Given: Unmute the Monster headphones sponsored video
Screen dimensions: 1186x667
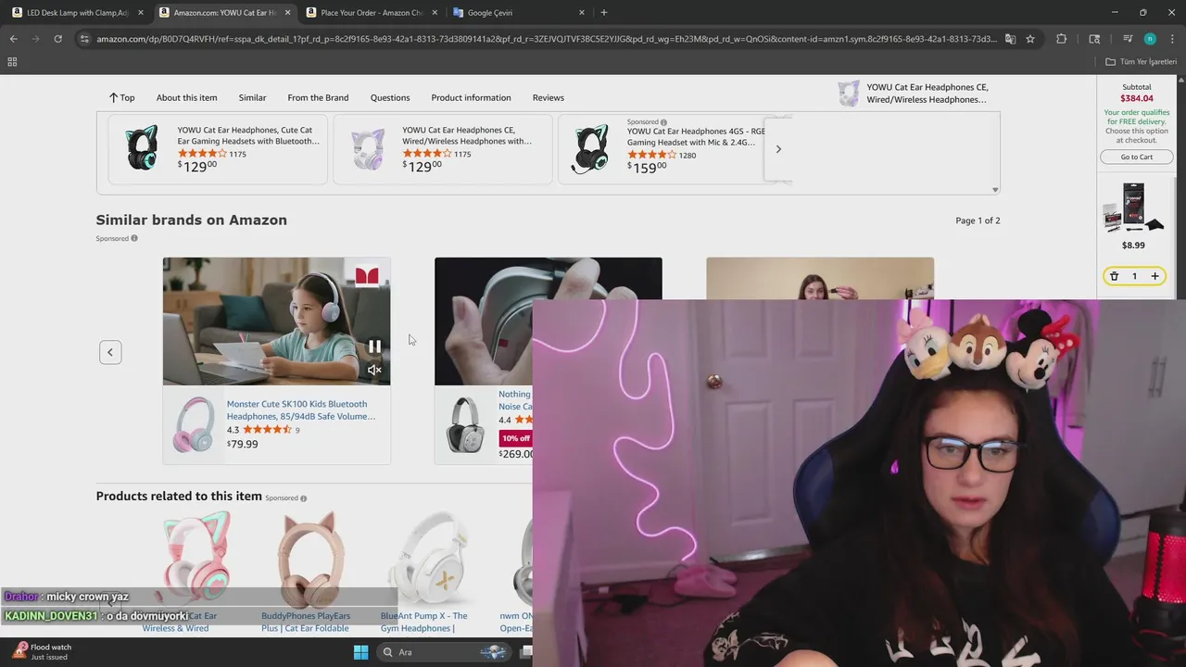Looking at the screenshot, I should coord(374,370).
